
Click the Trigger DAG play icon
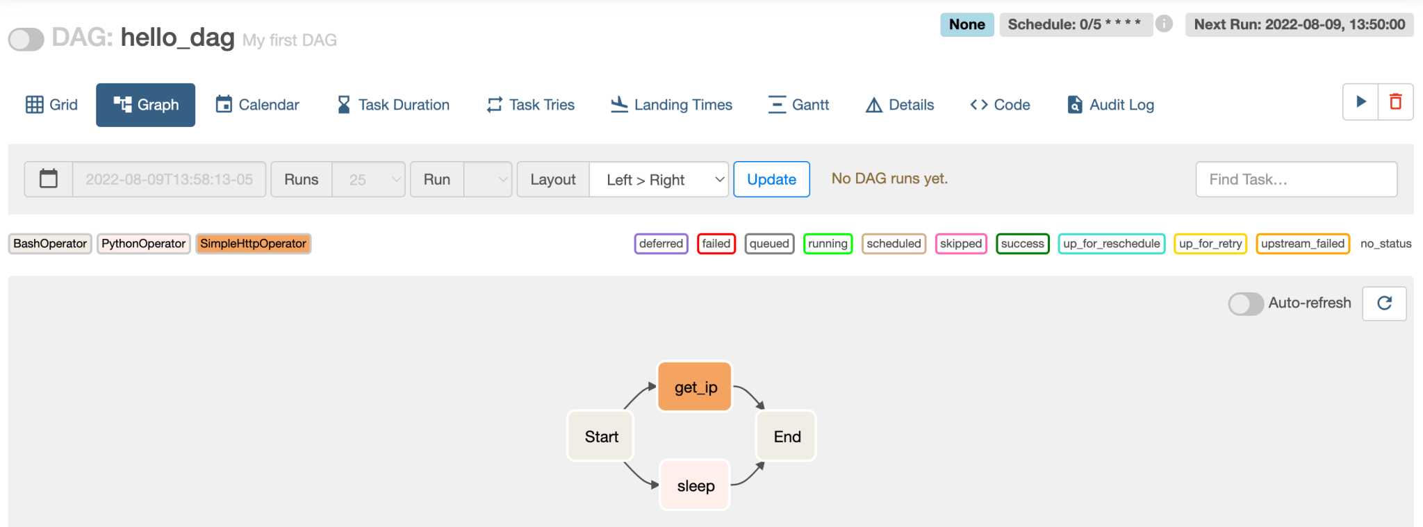pyautogui.click(x=1360, y=102)
